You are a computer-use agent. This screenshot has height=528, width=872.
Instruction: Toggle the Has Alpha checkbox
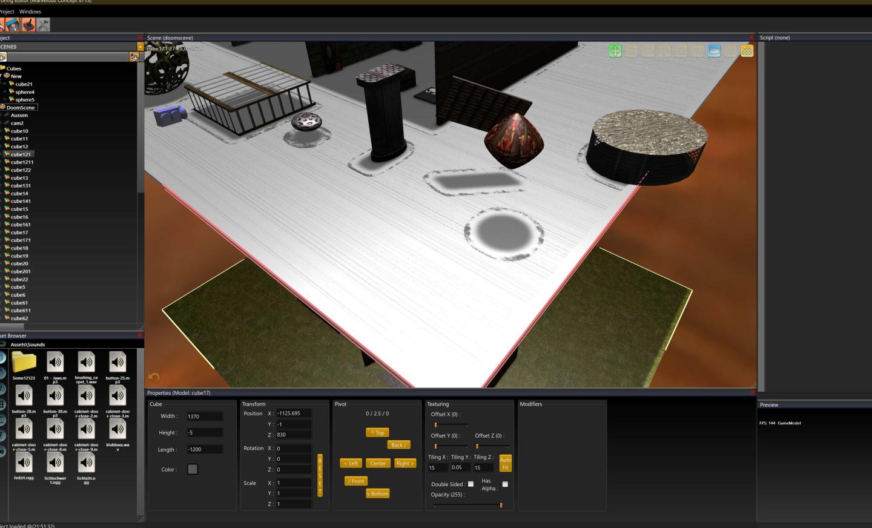pos(505,484)
